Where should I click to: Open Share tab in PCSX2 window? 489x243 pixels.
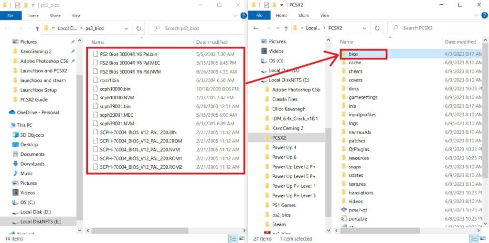[303, 15]
